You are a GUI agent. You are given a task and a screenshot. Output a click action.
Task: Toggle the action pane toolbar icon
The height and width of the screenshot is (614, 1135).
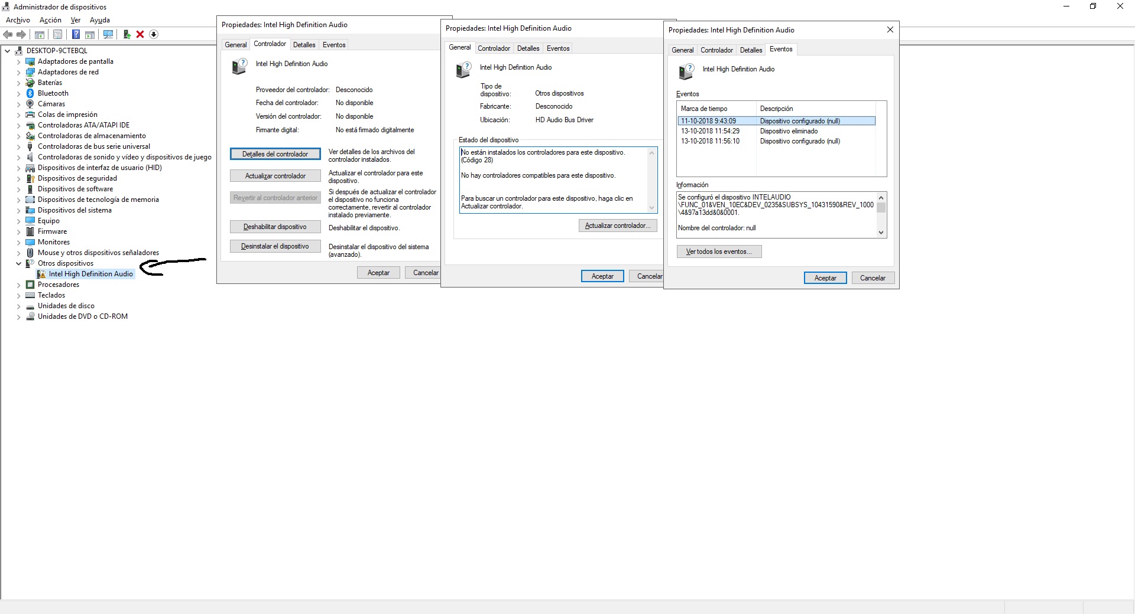[x=90, y=34]
